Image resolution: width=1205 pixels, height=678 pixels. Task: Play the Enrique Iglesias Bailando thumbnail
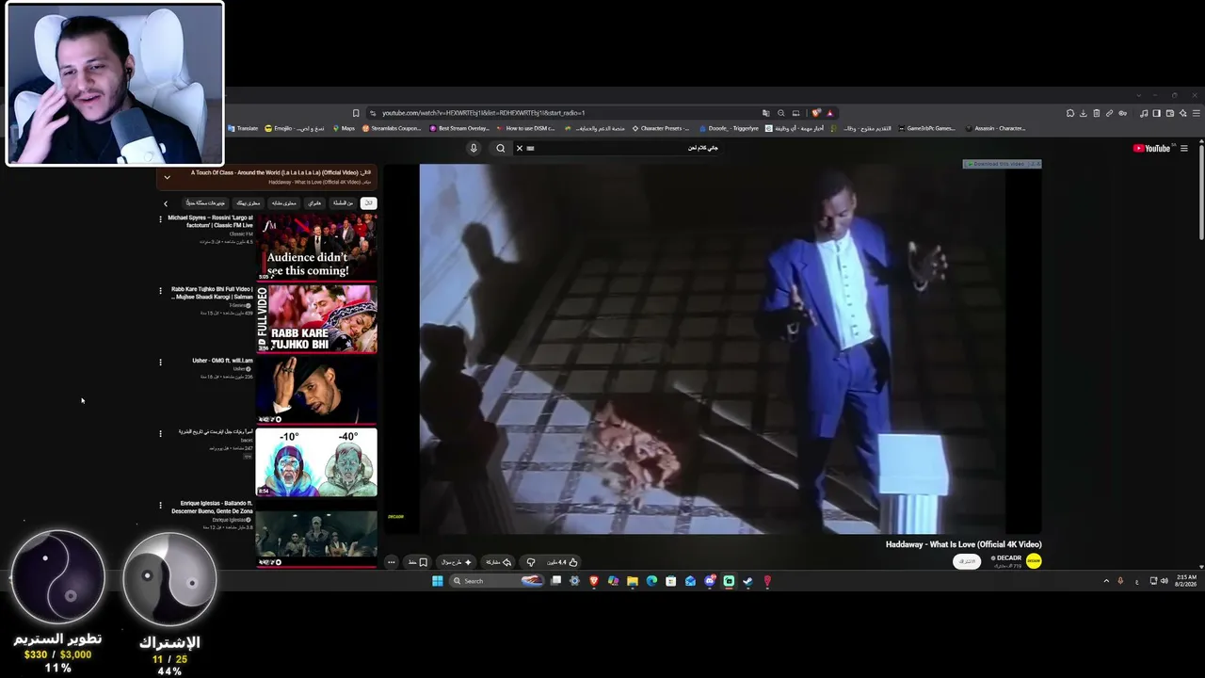316,533
